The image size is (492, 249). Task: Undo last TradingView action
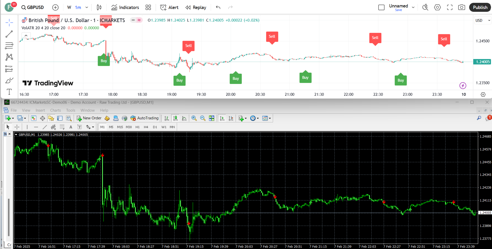coord(218,7)
